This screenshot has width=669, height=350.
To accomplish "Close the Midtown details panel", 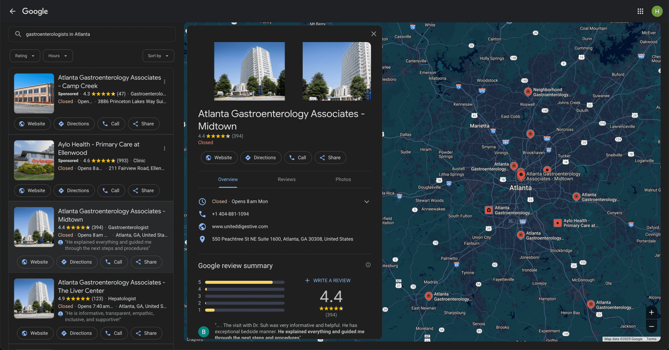I will click(x=374, y=34).
